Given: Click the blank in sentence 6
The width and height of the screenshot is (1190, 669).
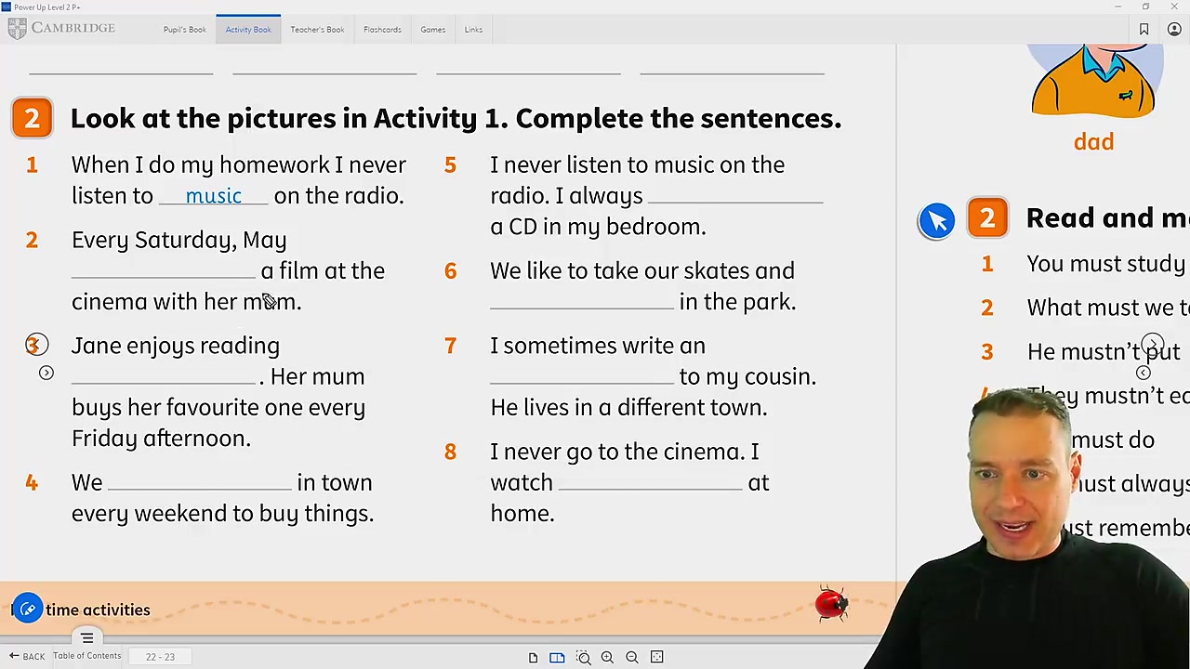Looking at the screenshot, I should 582,301.
